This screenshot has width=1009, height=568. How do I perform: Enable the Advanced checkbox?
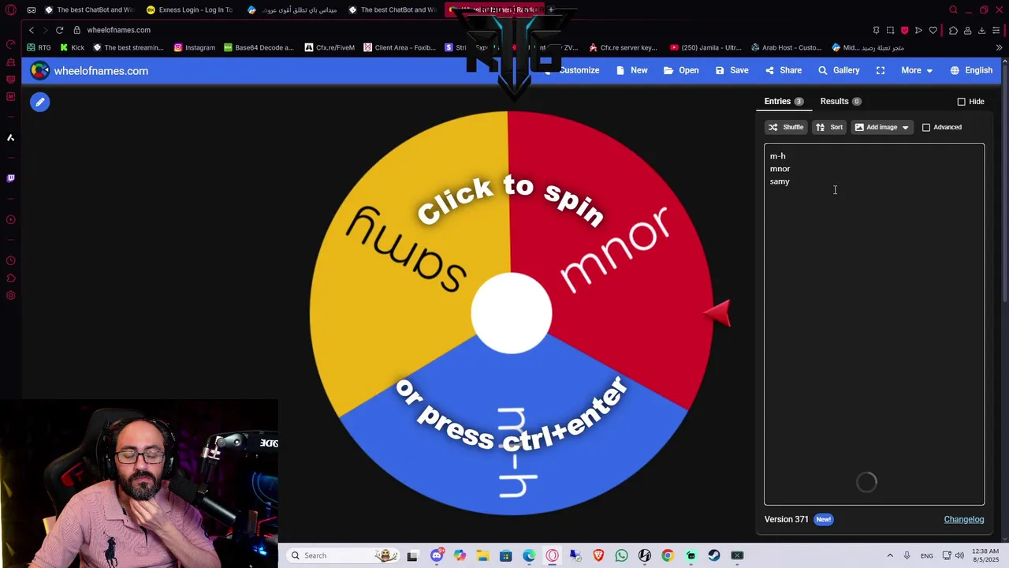(x=926, y=127)
